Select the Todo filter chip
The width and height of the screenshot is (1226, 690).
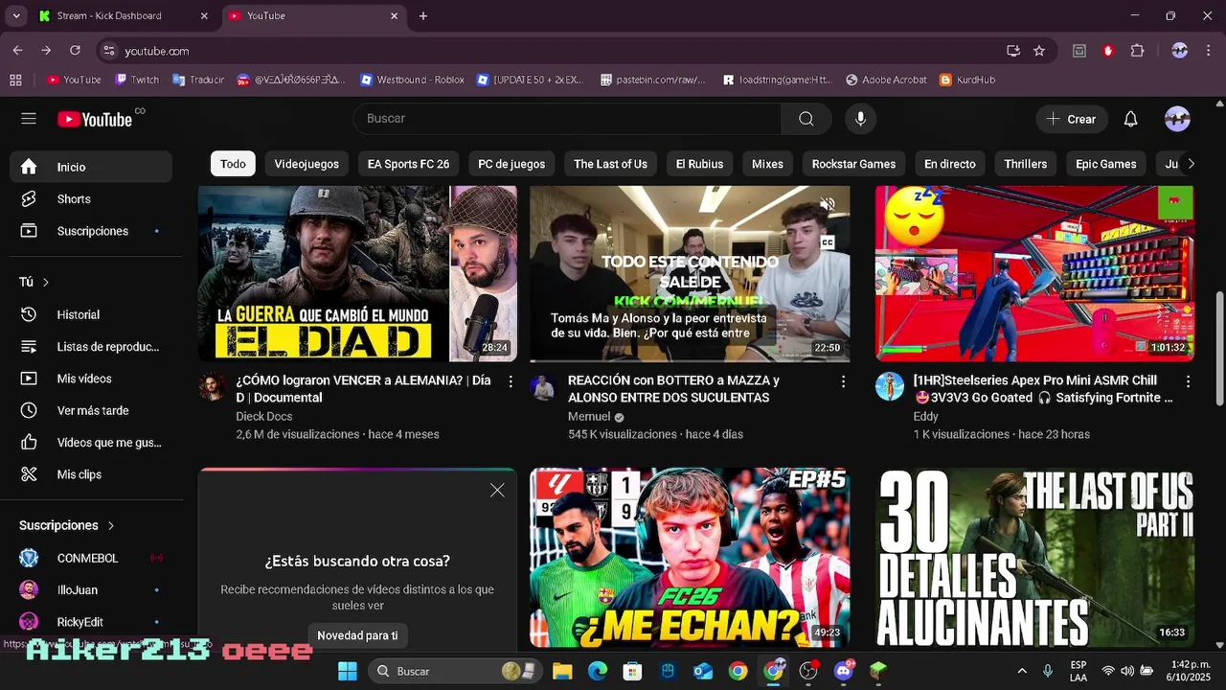click(233, 164)
